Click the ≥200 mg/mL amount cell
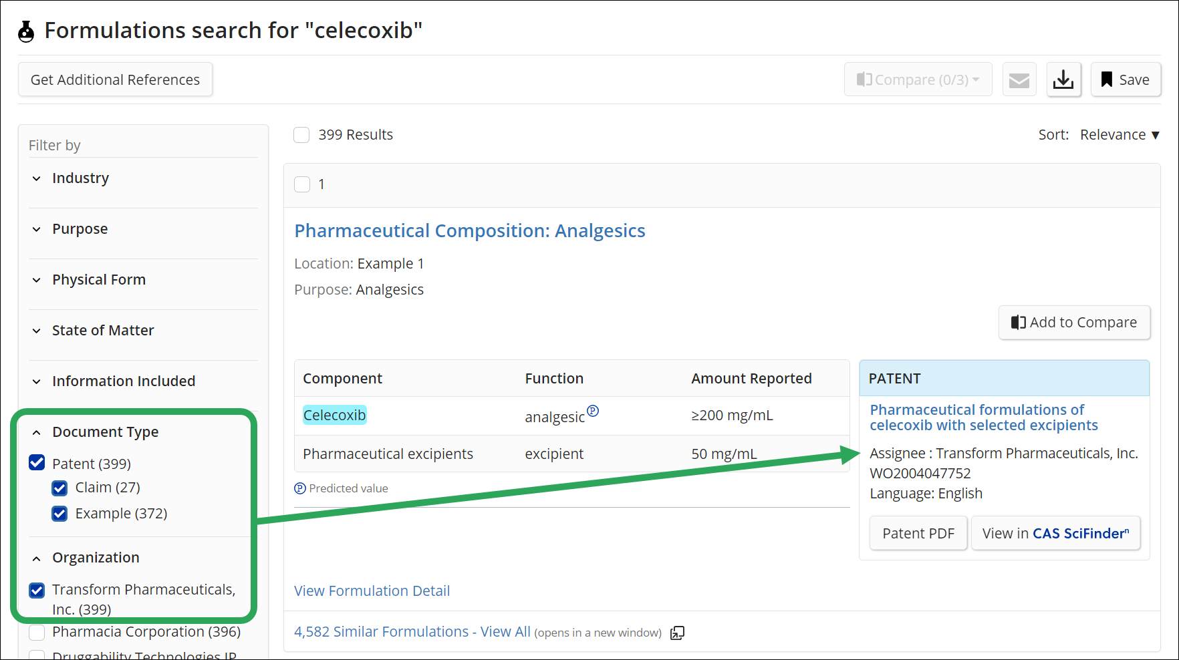The image size is (1179, 660). [x=732, y=416]
